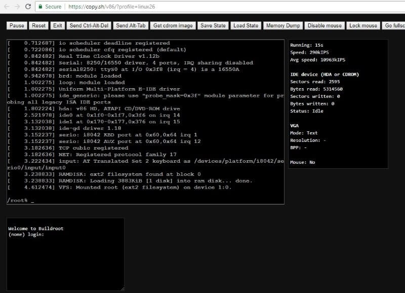Switch the emulator to fullscreen

394,25
